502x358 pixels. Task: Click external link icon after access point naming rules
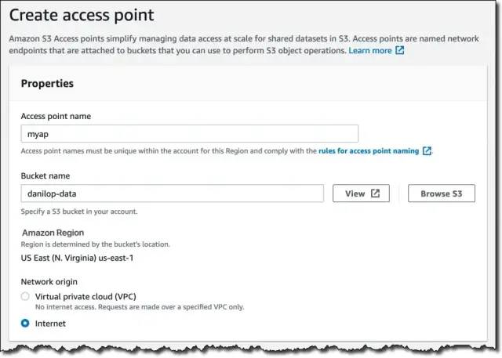tap(427, 150)
